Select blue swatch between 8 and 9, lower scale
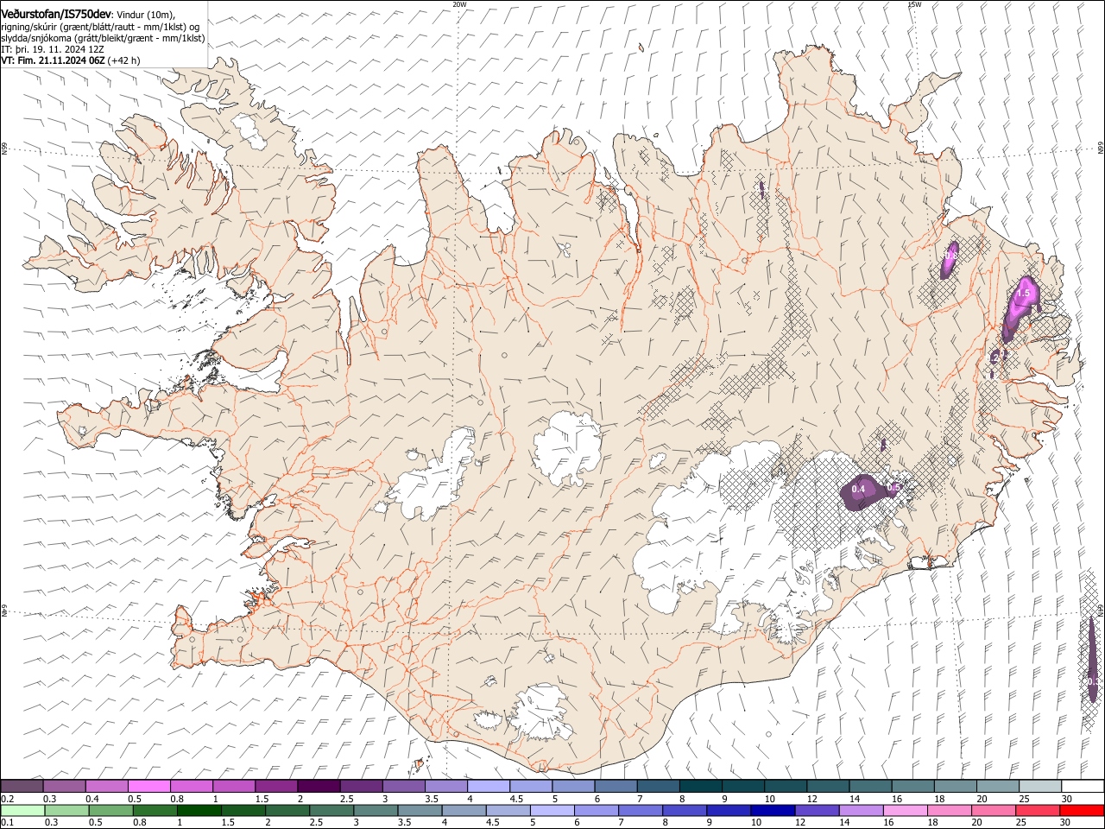 click(x=685, y=811)
